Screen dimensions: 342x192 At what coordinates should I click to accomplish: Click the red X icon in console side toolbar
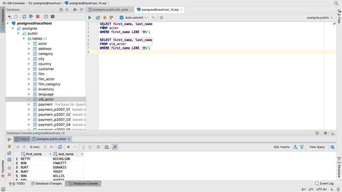pos(9,174)
